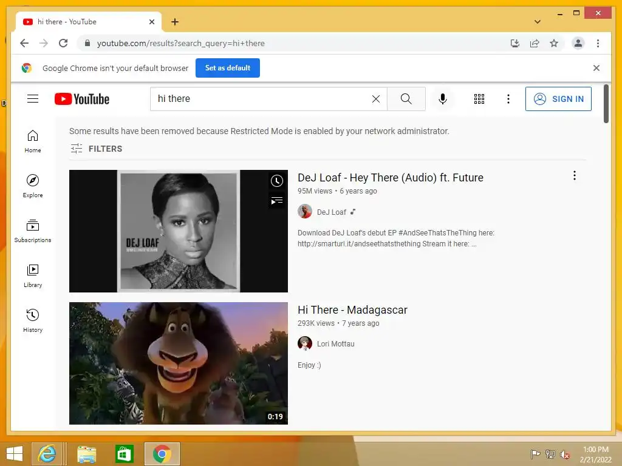Image resolution: width=622 pixels, height=466 pixels.
Task: Click the Chrome address bar URL
Action: pos(181,43)
